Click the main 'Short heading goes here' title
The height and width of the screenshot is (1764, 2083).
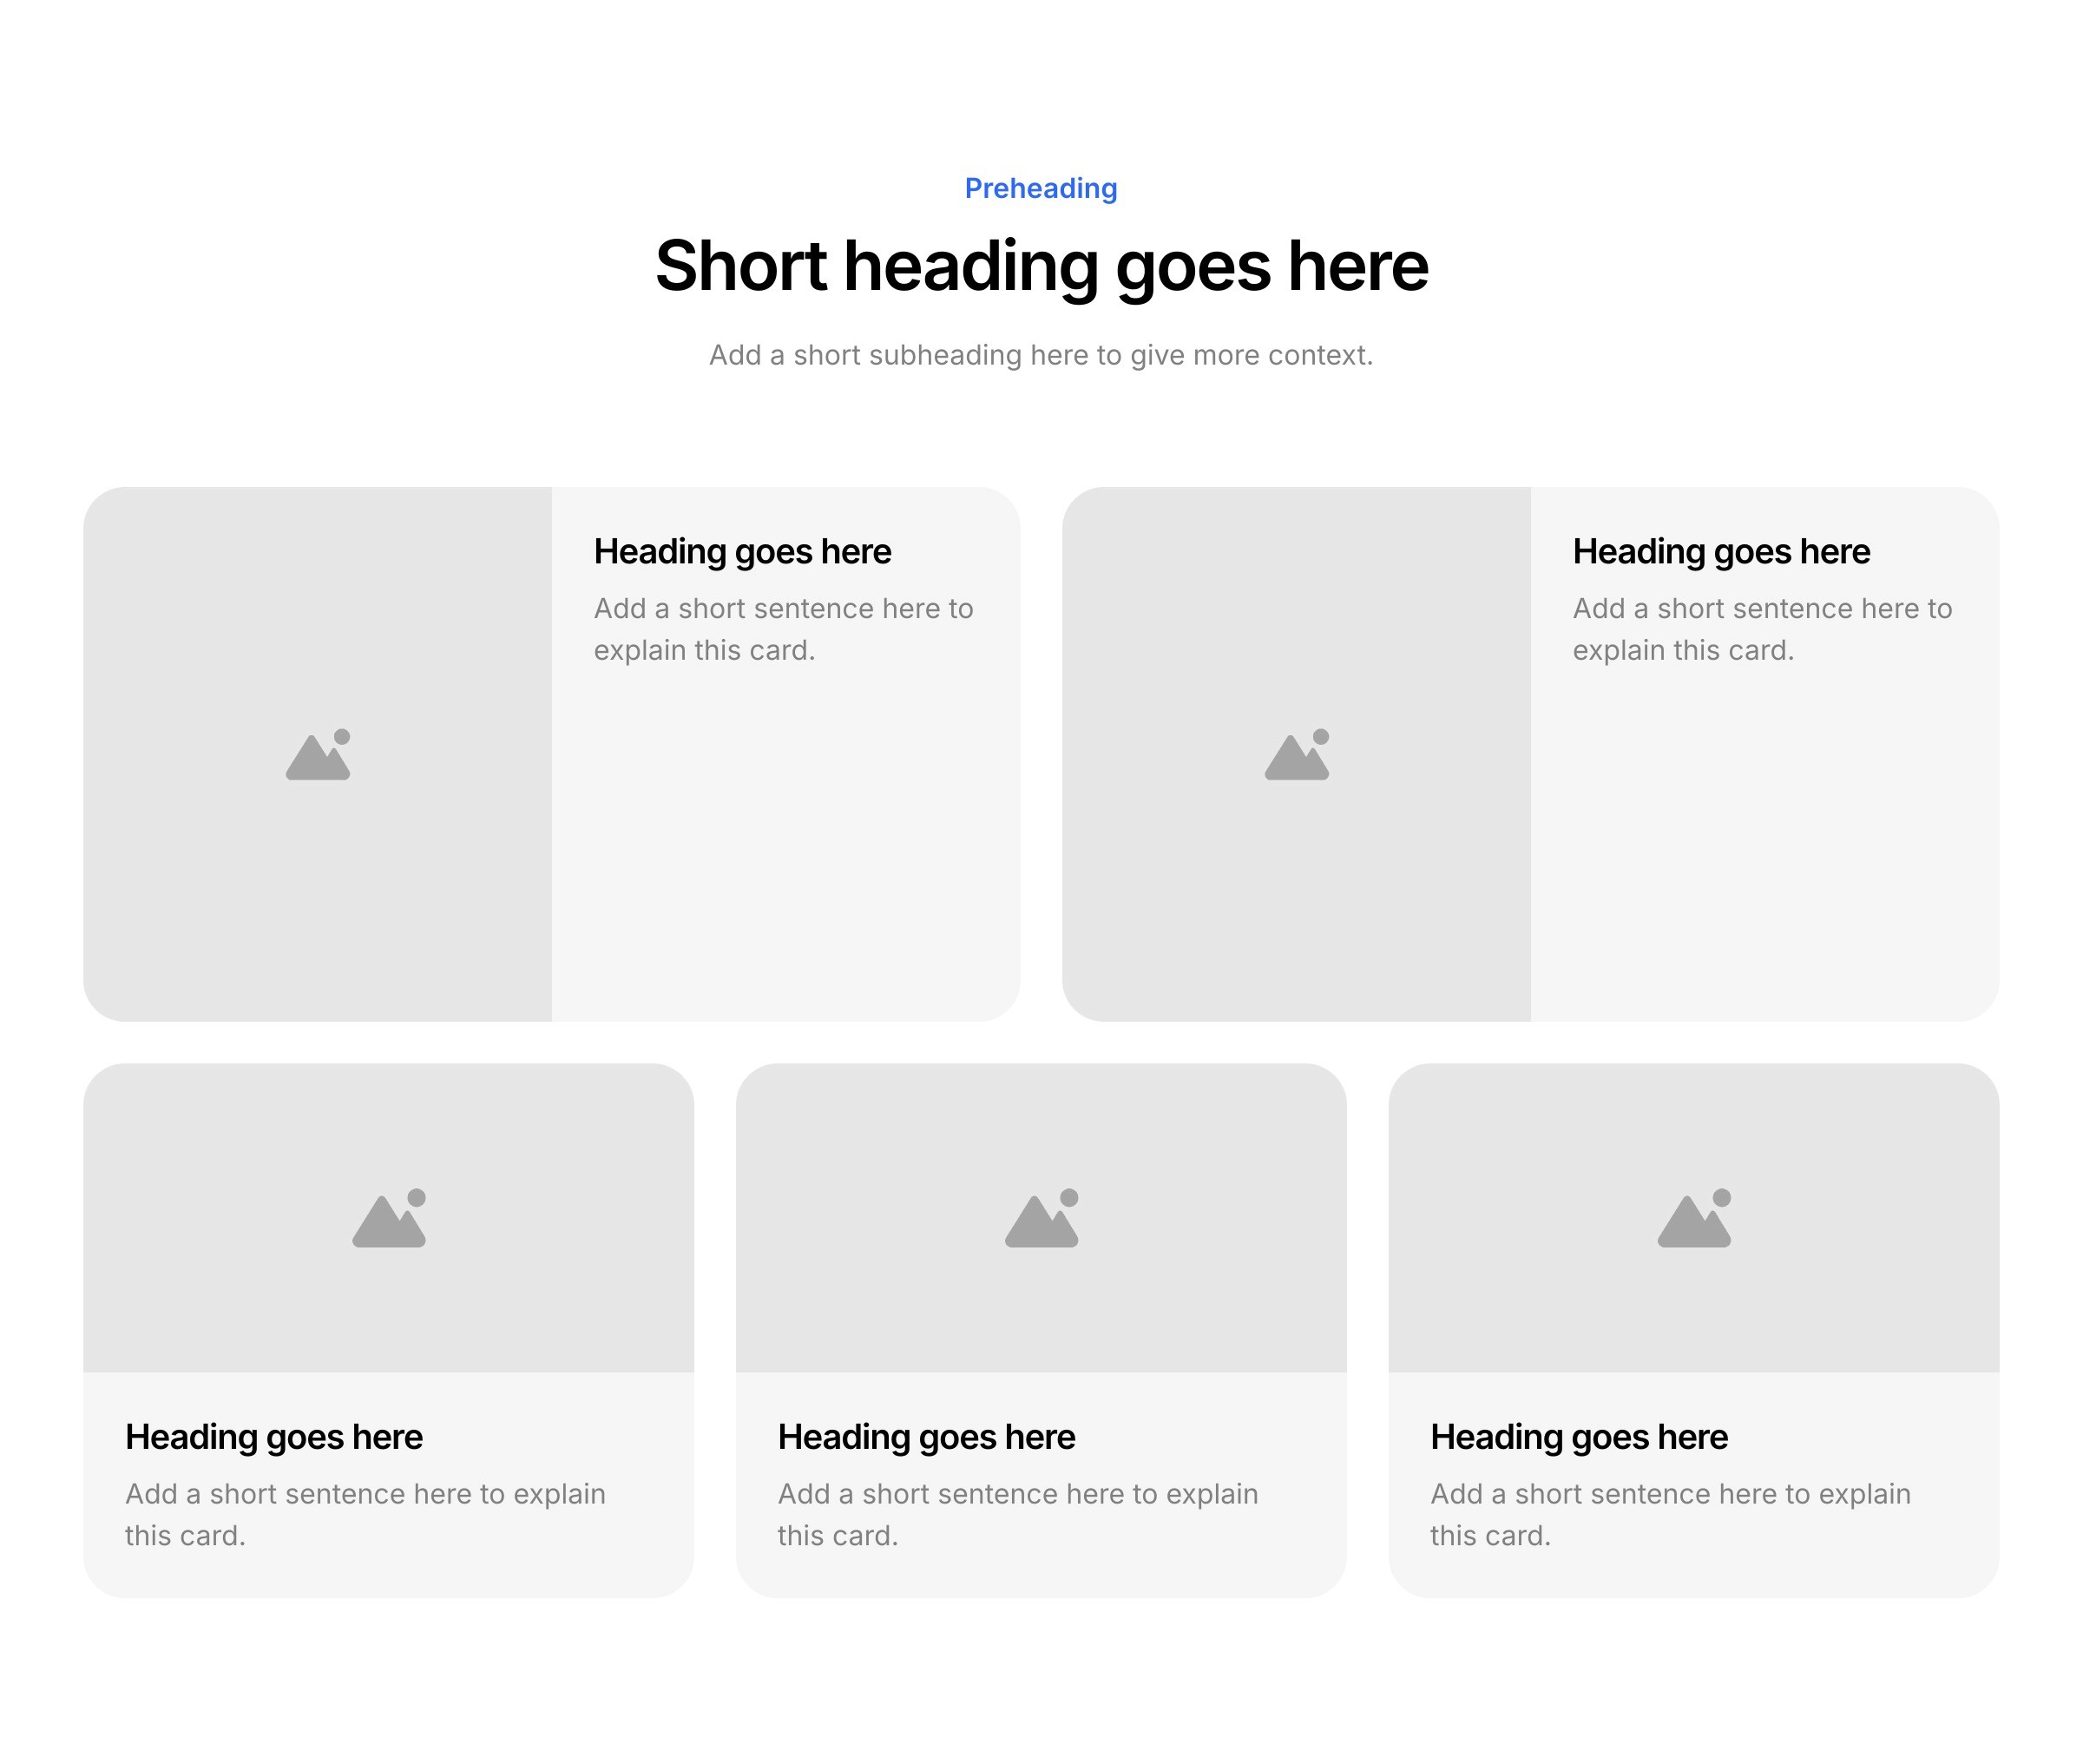click(1041, 266)
